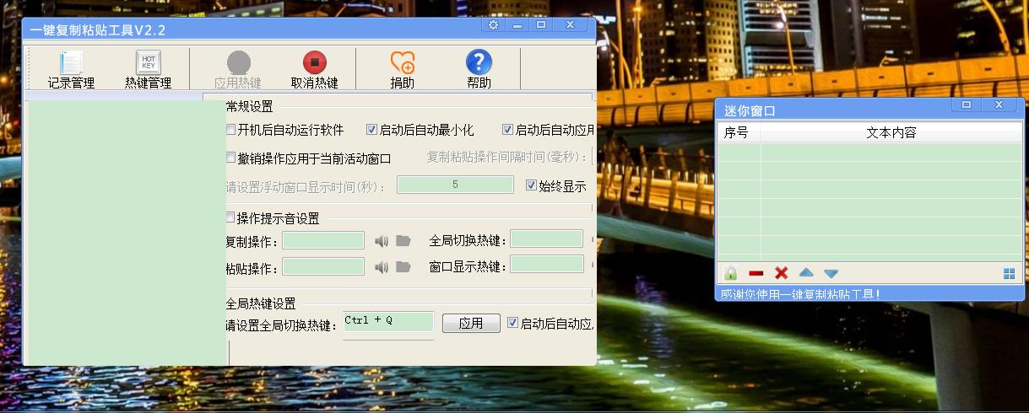
Task: Click the 序号 column header in 迷你窗口
Action: (x=737, y=132)
